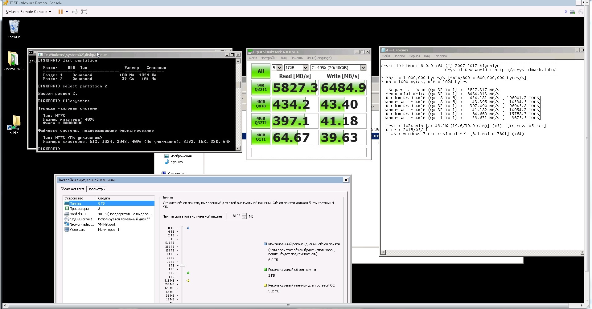Click the background cmd window title icon
Screen dimensions: 592x309
click(31, 52)
